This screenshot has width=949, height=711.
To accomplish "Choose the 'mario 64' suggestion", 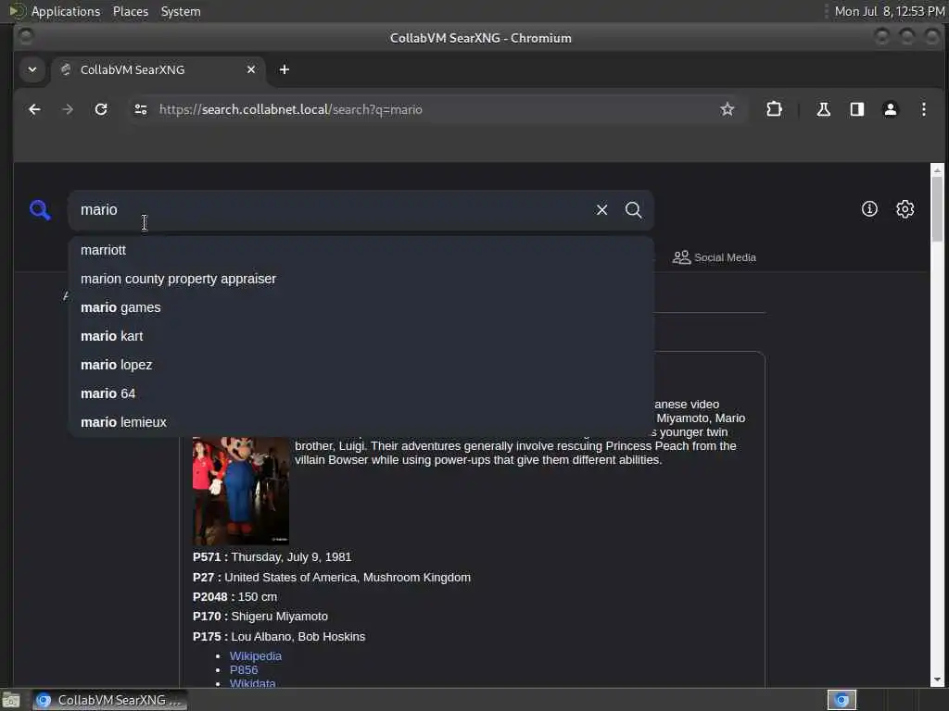I will tap(361, 393).
